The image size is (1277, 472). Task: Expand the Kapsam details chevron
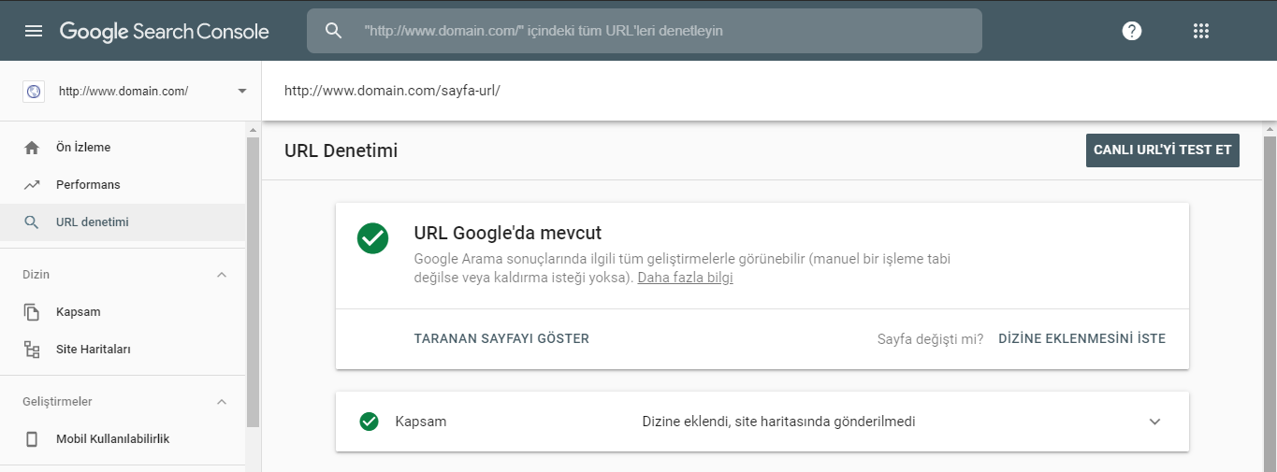coord(1154,422)
